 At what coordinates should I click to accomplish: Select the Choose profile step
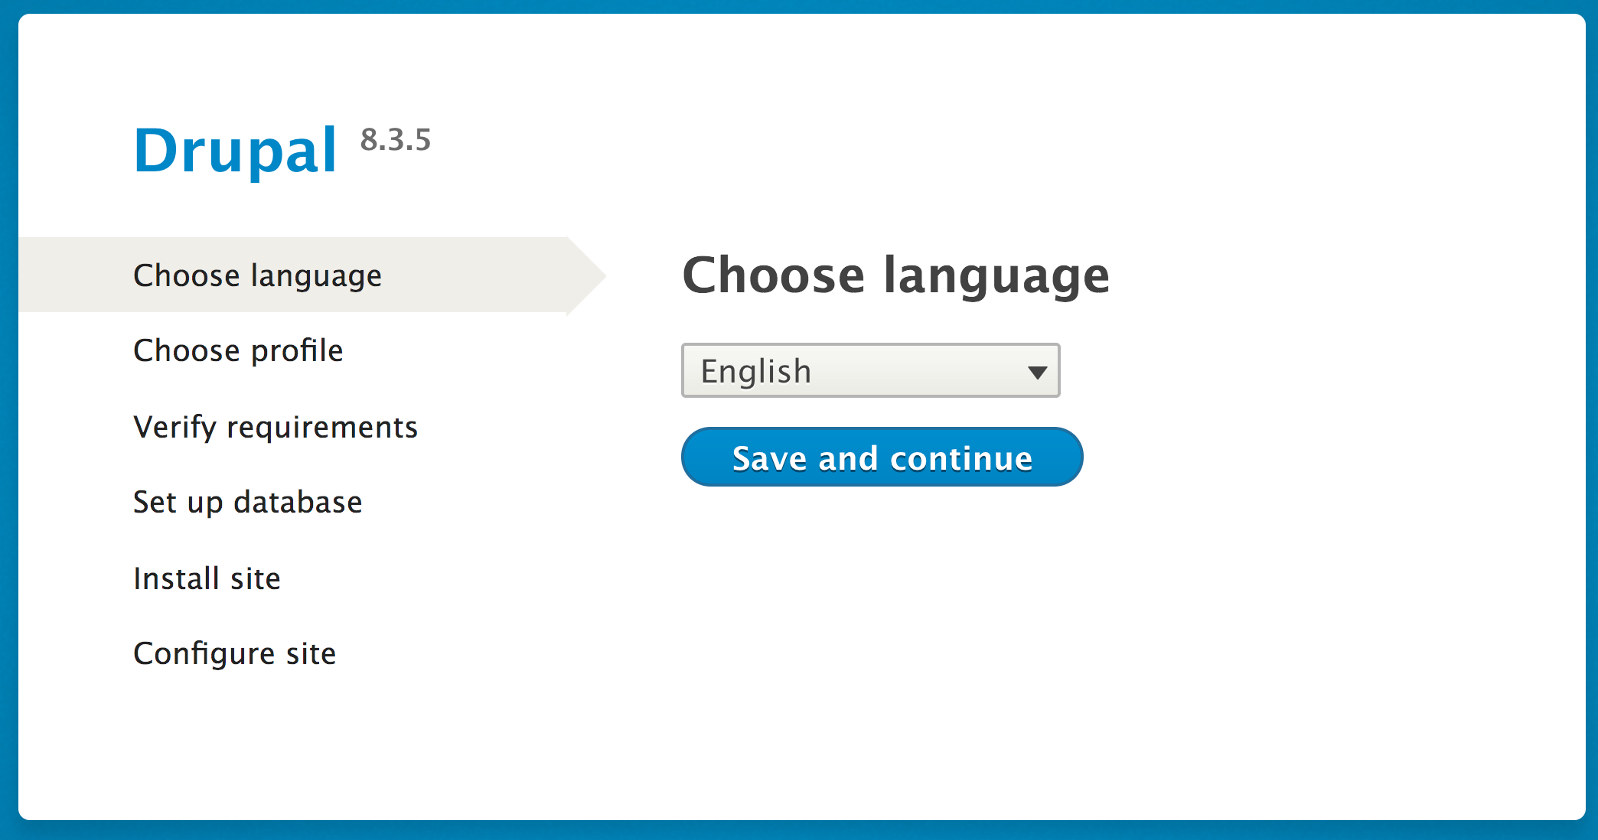238,350
